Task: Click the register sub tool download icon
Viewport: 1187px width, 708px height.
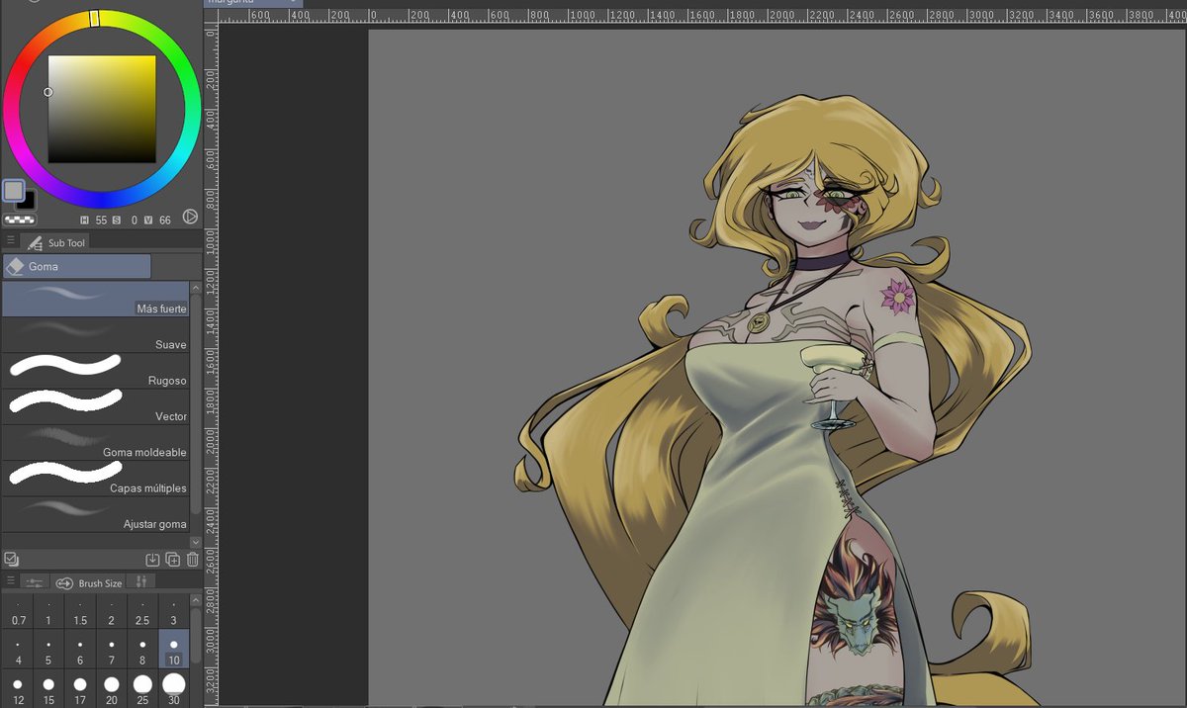Action: coord(152,560)
